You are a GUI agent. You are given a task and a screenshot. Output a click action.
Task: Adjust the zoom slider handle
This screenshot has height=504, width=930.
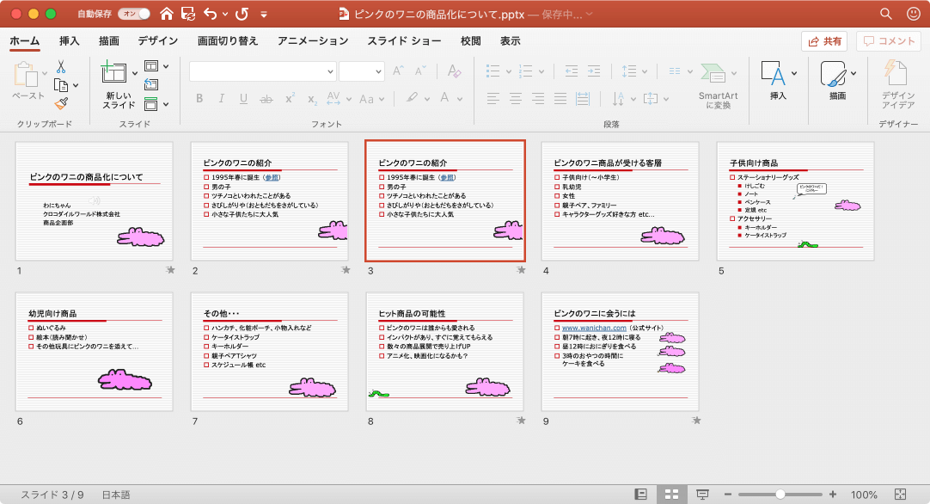780,495
